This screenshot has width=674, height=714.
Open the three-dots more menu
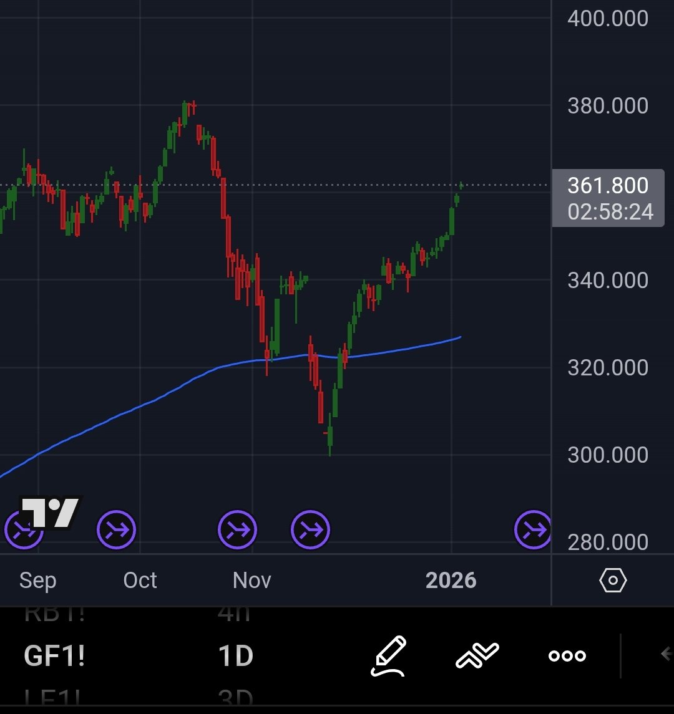[x=567, y=656]
